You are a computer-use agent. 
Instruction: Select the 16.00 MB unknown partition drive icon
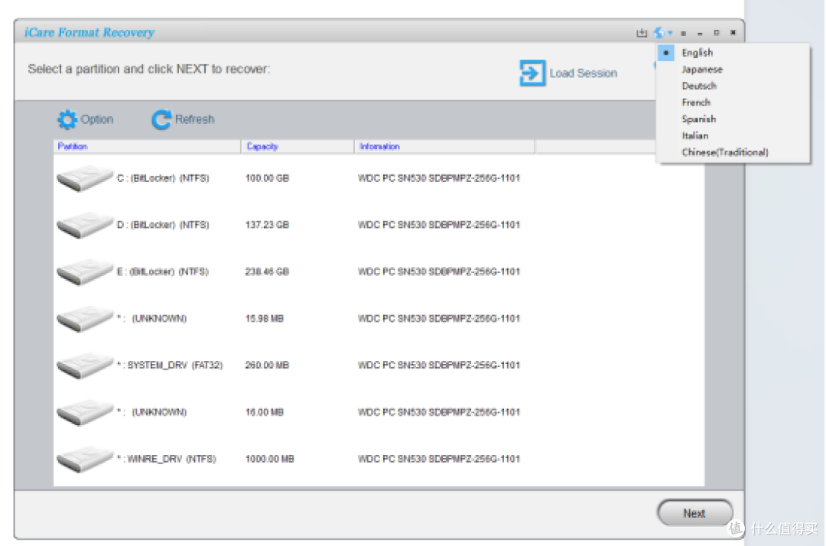(84, 412)
